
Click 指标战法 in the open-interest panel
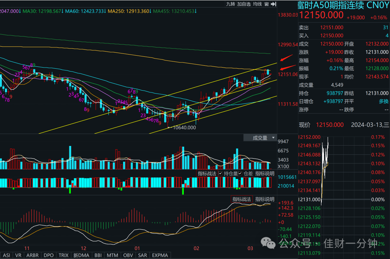coord(207,173)
